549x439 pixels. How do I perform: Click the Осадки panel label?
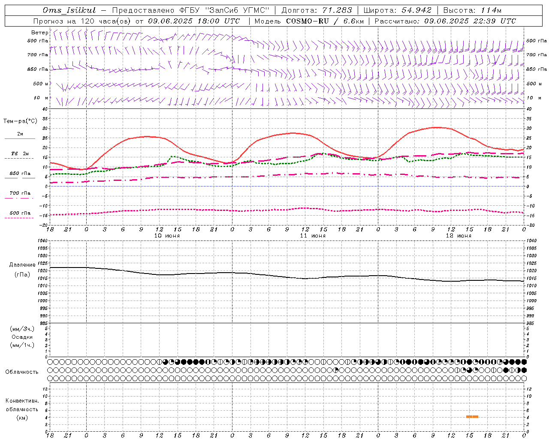[x=22, y=337]
